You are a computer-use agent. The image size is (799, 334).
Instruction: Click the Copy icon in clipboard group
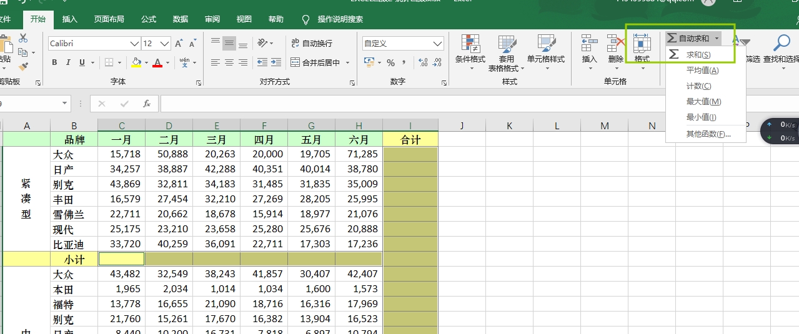(23, 52)
